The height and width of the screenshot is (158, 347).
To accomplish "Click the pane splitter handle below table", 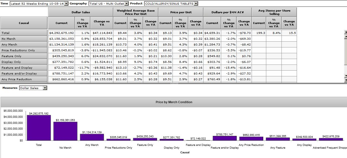I will 173,83.
